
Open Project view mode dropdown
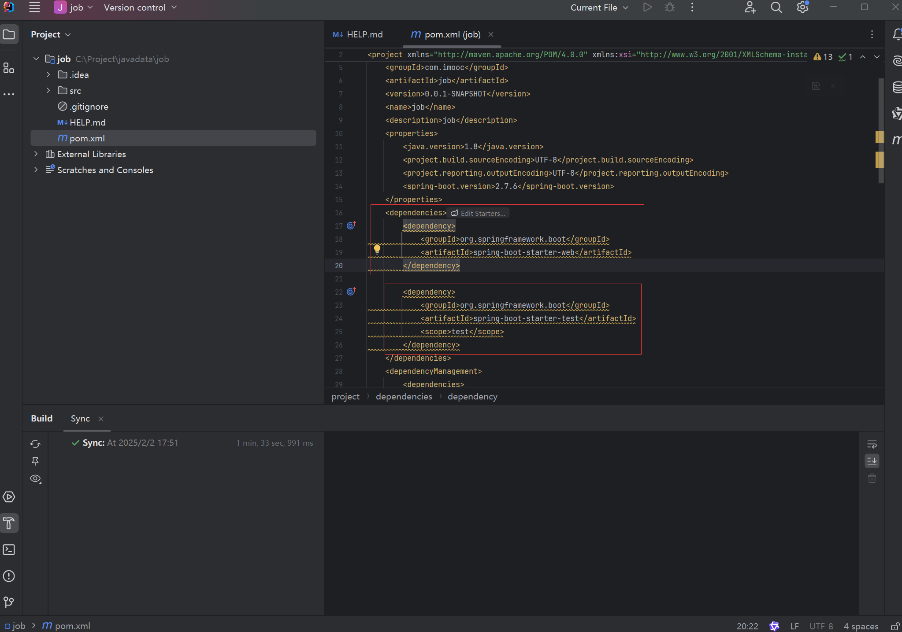(x=51, y=34)
